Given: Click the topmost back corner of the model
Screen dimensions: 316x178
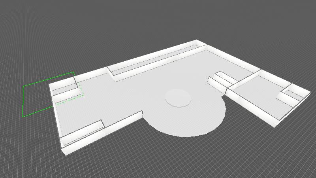Looking at the screenshot, I should [x=197, y=41].
